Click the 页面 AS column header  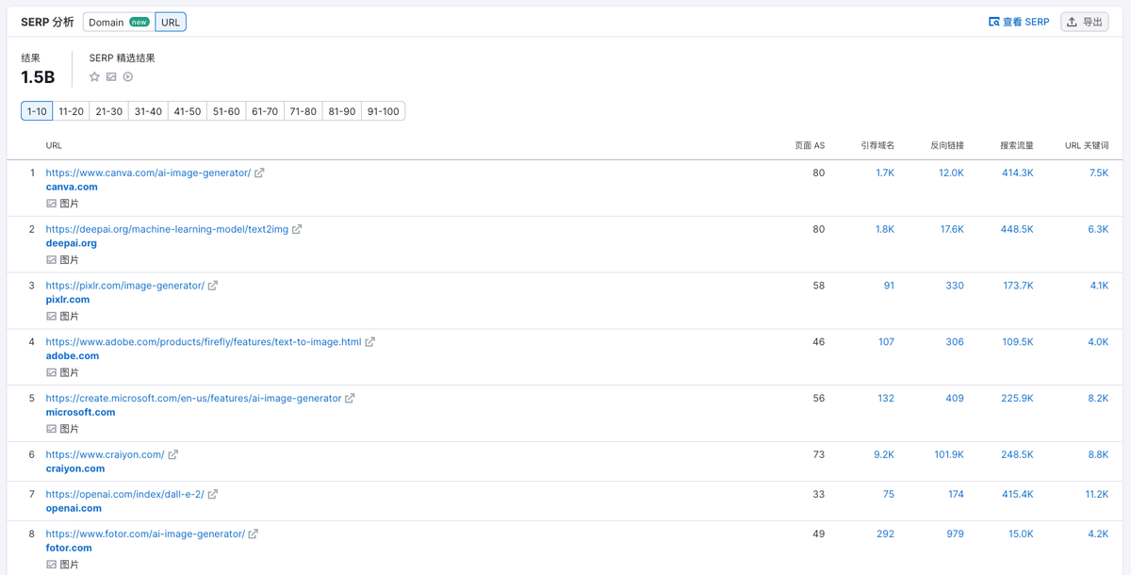click(x=810, y=146)
